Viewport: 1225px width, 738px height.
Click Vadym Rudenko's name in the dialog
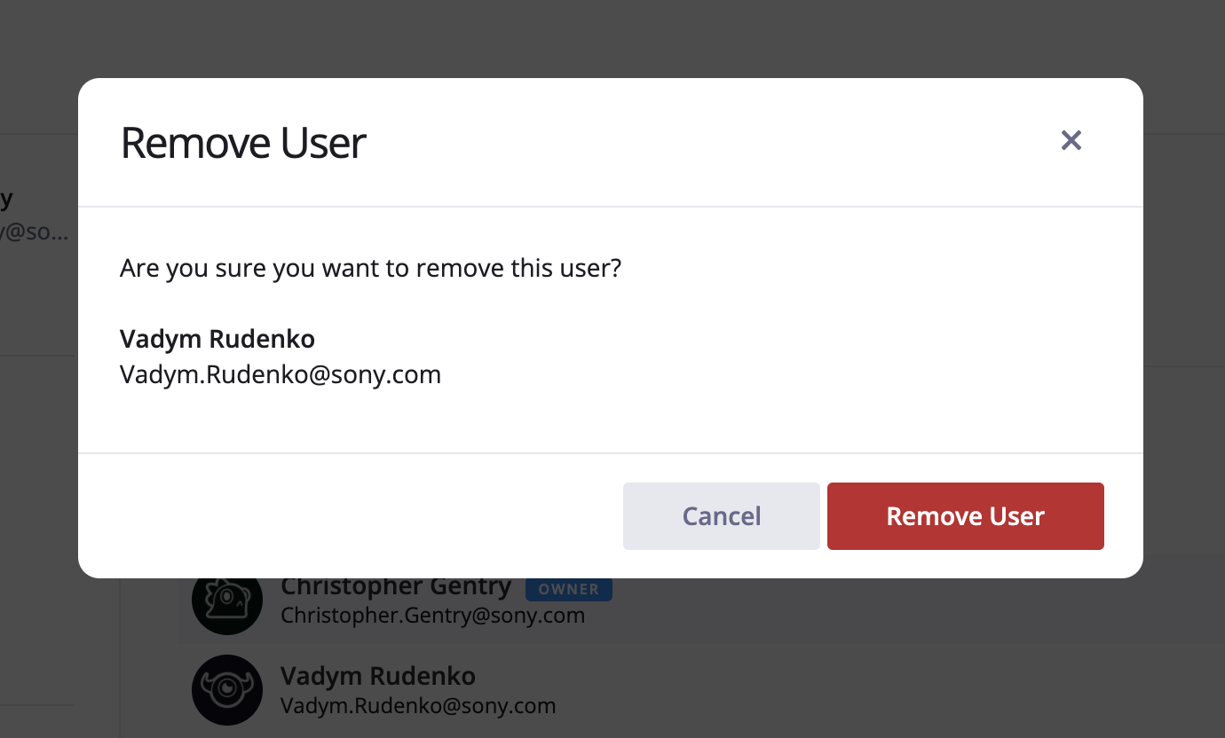tap(217, 339)
